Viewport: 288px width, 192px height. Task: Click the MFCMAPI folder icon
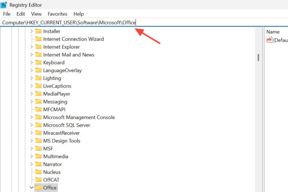coord(38,109)
